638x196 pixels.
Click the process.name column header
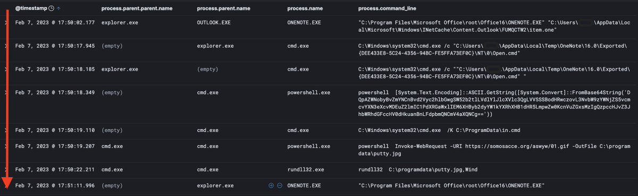click(305, 8)
